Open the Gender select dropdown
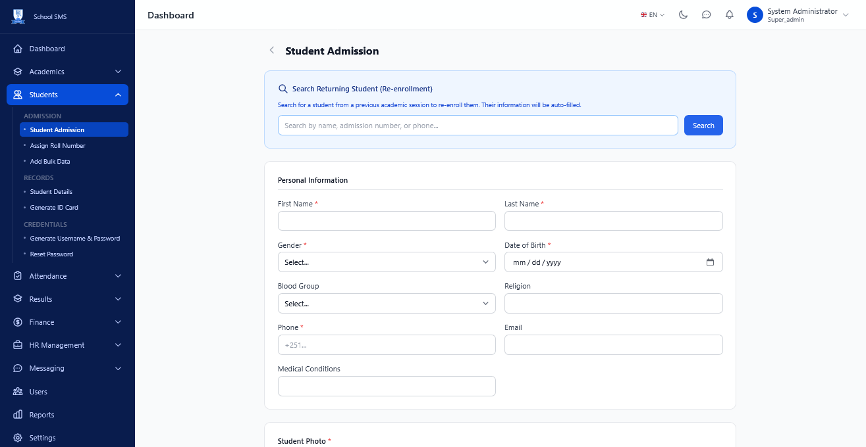Viewport: 866px width, 447px height. click(x=387, y=262)
